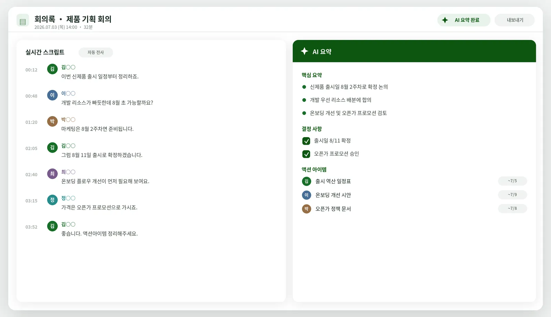Click the sparkle icon on AI 요약 완료

[x=445, y=20]
